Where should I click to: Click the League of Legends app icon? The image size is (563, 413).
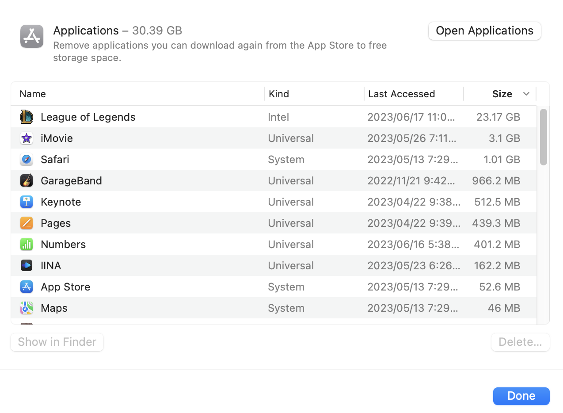(x=27, y=117)
